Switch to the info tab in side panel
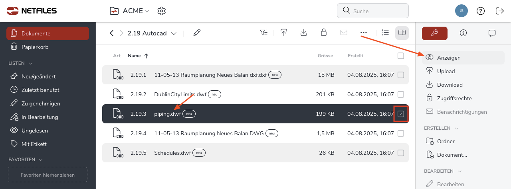This screenshot has width=511, height=189. [x=463, y=33]
